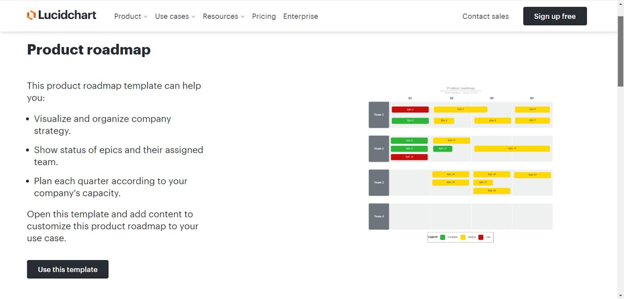The width and height of the screenshot is (624, 299).
Task: Expand the Resources menu
Action: [223, 16]
